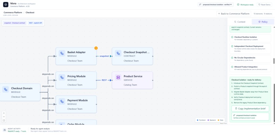Screen dimensions: 275x135
Task: Click the Checkout Runtime Isolation check icon
Action: pos(232,37)
